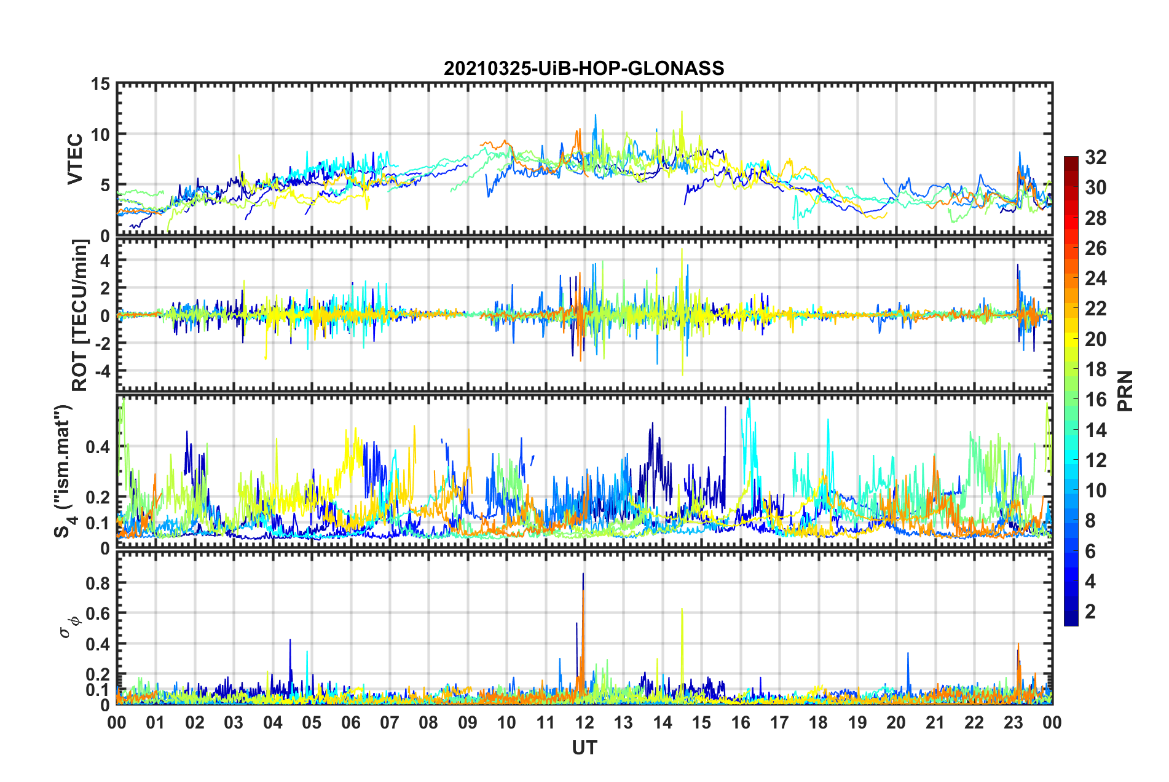1169x782 pixels.
Task: Click the x-axis tick label 19
Action: pyautogui.click(x=857, y=722)
